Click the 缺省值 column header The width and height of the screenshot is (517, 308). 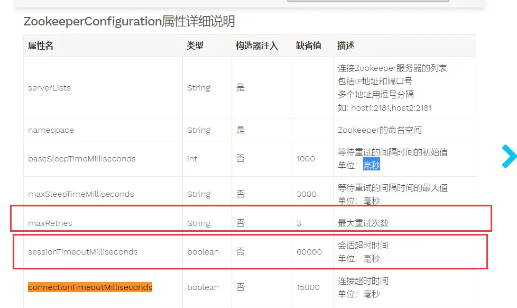[x=309, y=46]
